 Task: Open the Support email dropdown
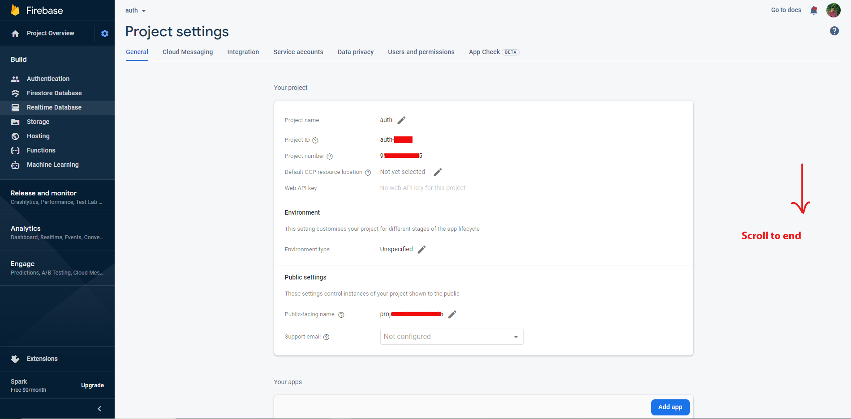coord(451,337)
